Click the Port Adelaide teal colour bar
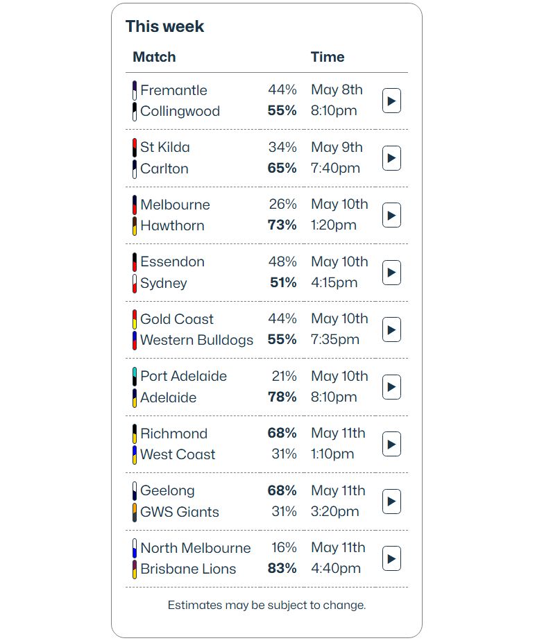535x643 pixels. click(135, 377)
